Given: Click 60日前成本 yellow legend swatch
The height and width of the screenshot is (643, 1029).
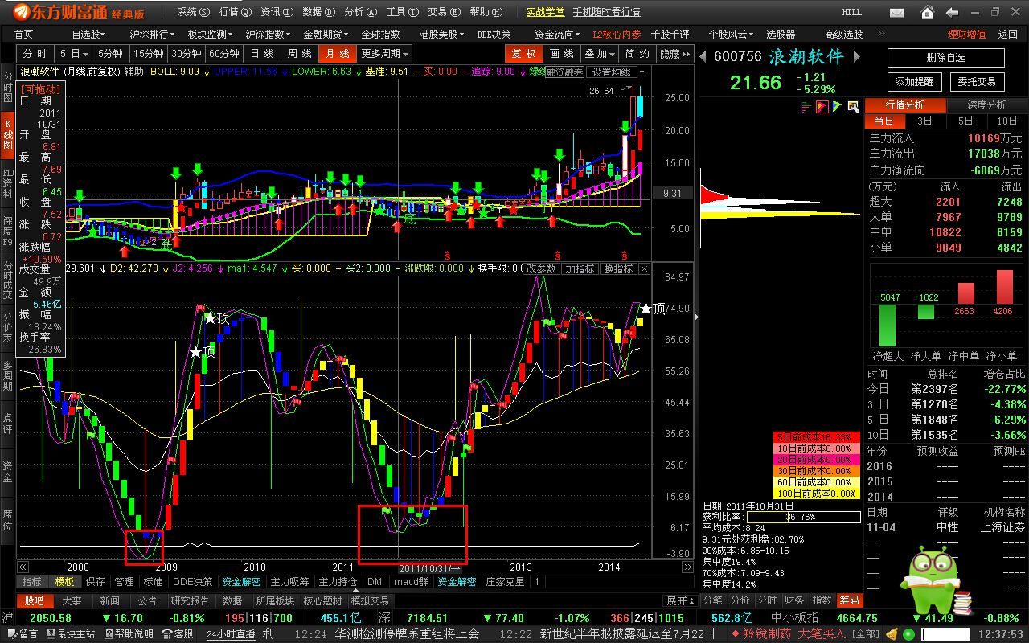Looking at the screenshot, I should pyautogui.click(x=817, y=482).
